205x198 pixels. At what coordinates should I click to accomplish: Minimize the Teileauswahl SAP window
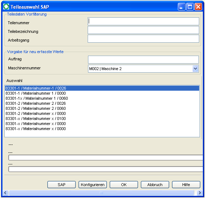[x=181, y=7]
